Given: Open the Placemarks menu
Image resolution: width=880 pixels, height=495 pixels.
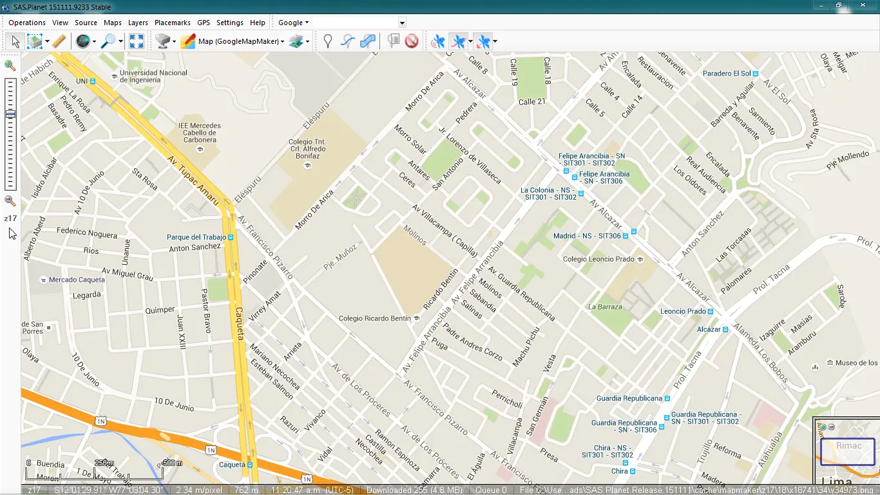Looking at the screenshot, I should click(173, 23).
